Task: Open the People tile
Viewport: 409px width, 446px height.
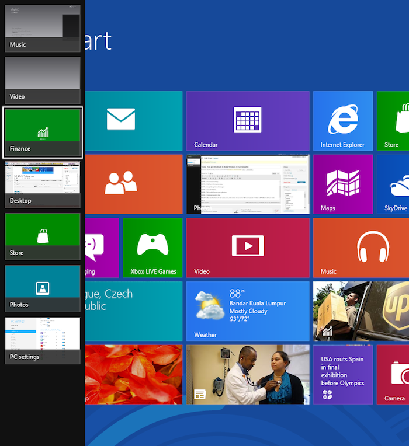Action: click(x=133, y=184)
